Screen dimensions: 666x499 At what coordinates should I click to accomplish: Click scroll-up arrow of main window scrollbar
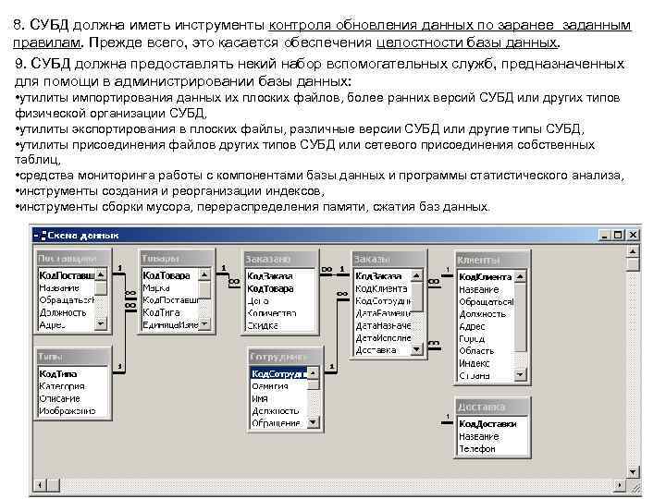tap(633, 252)
